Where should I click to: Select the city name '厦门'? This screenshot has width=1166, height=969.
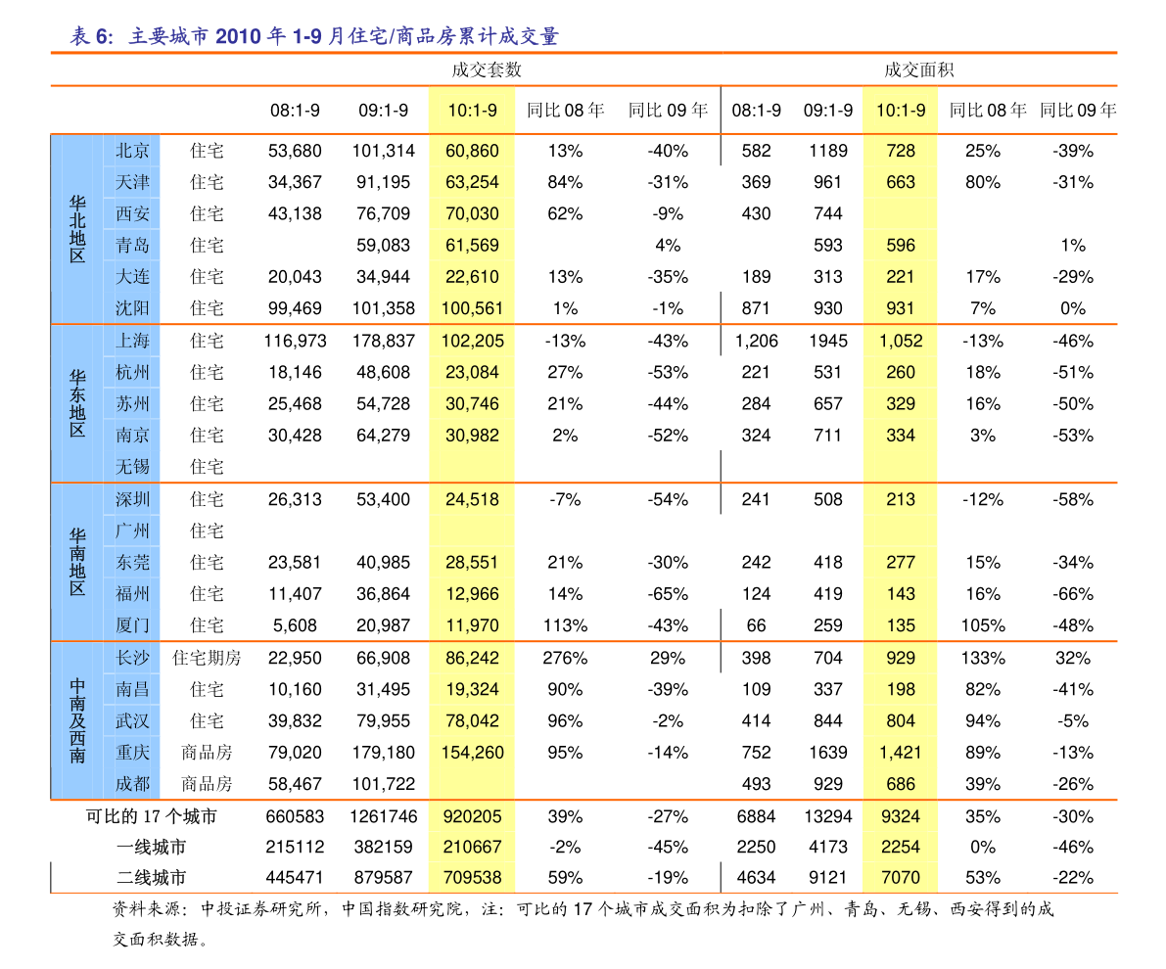coord(132,625)
